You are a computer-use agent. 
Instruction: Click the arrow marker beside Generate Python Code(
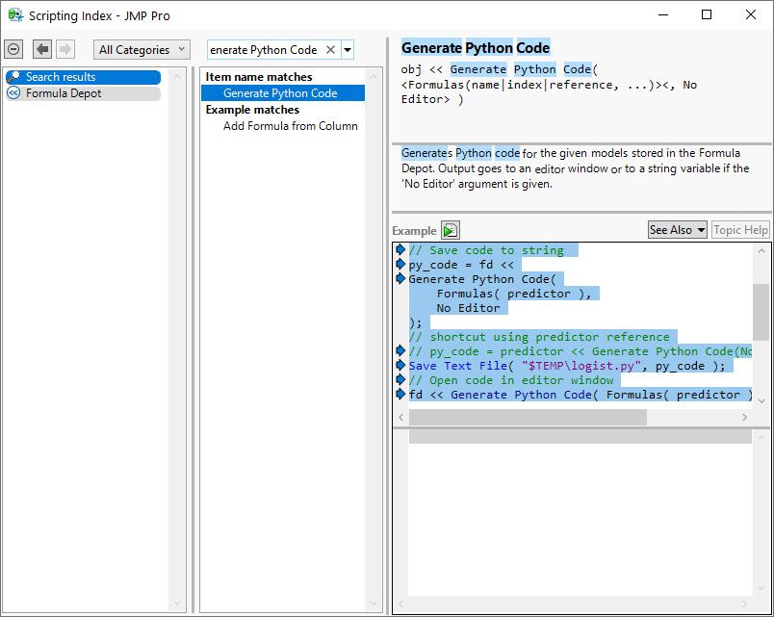pyautogui.click(x=400, y=278)
